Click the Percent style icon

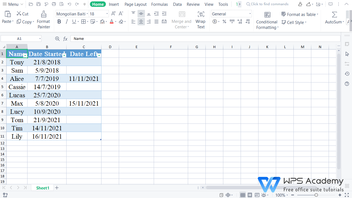click(x=224, y=21)
